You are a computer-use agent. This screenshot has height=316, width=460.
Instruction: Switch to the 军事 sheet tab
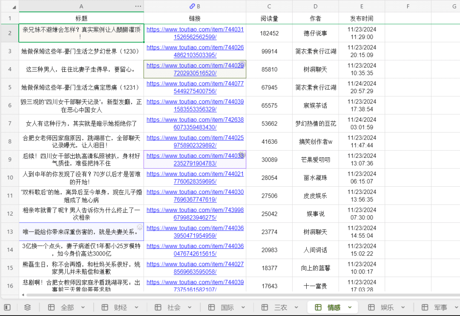(441, 307)
